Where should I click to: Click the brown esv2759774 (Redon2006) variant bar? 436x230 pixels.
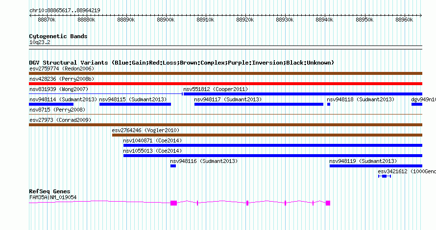(x=225, y=73)
